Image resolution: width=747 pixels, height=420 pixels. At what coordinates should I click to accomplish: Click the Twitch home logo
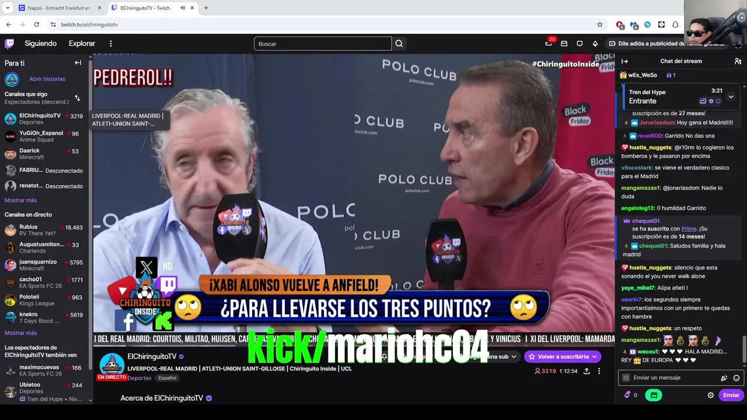(x=9, y=43)
